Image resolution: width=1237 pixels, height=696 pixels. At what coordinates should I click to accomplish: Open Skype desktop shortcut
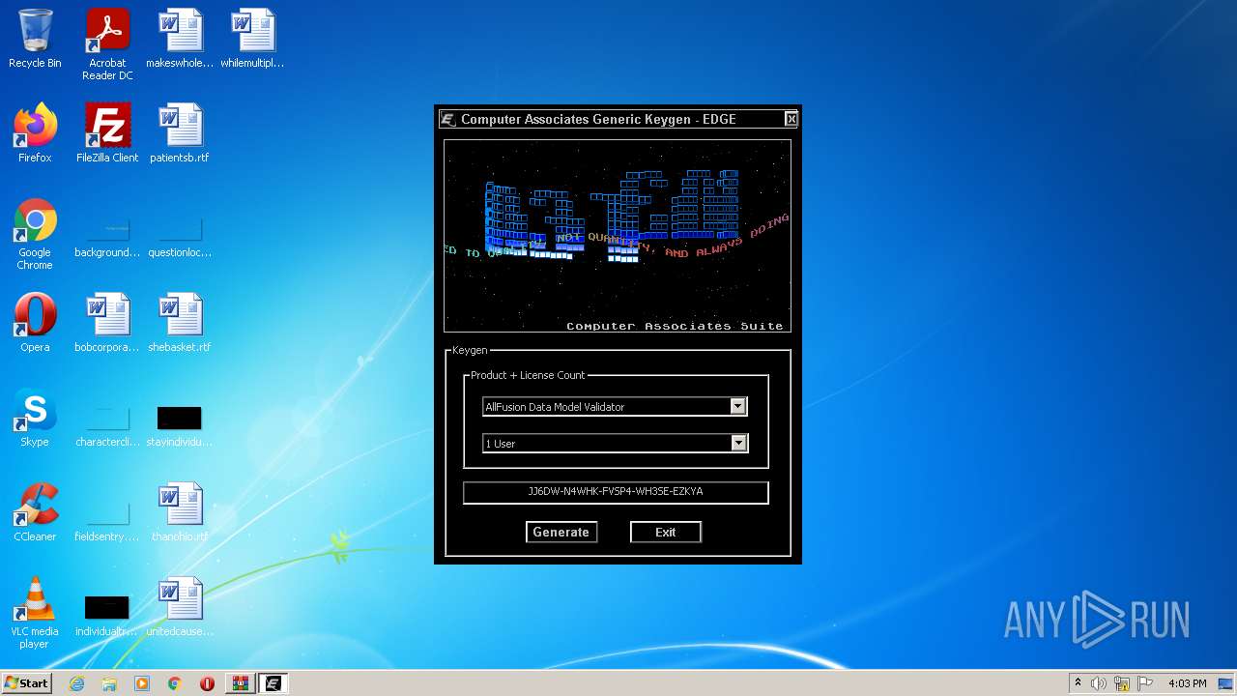tap(35, 418)
